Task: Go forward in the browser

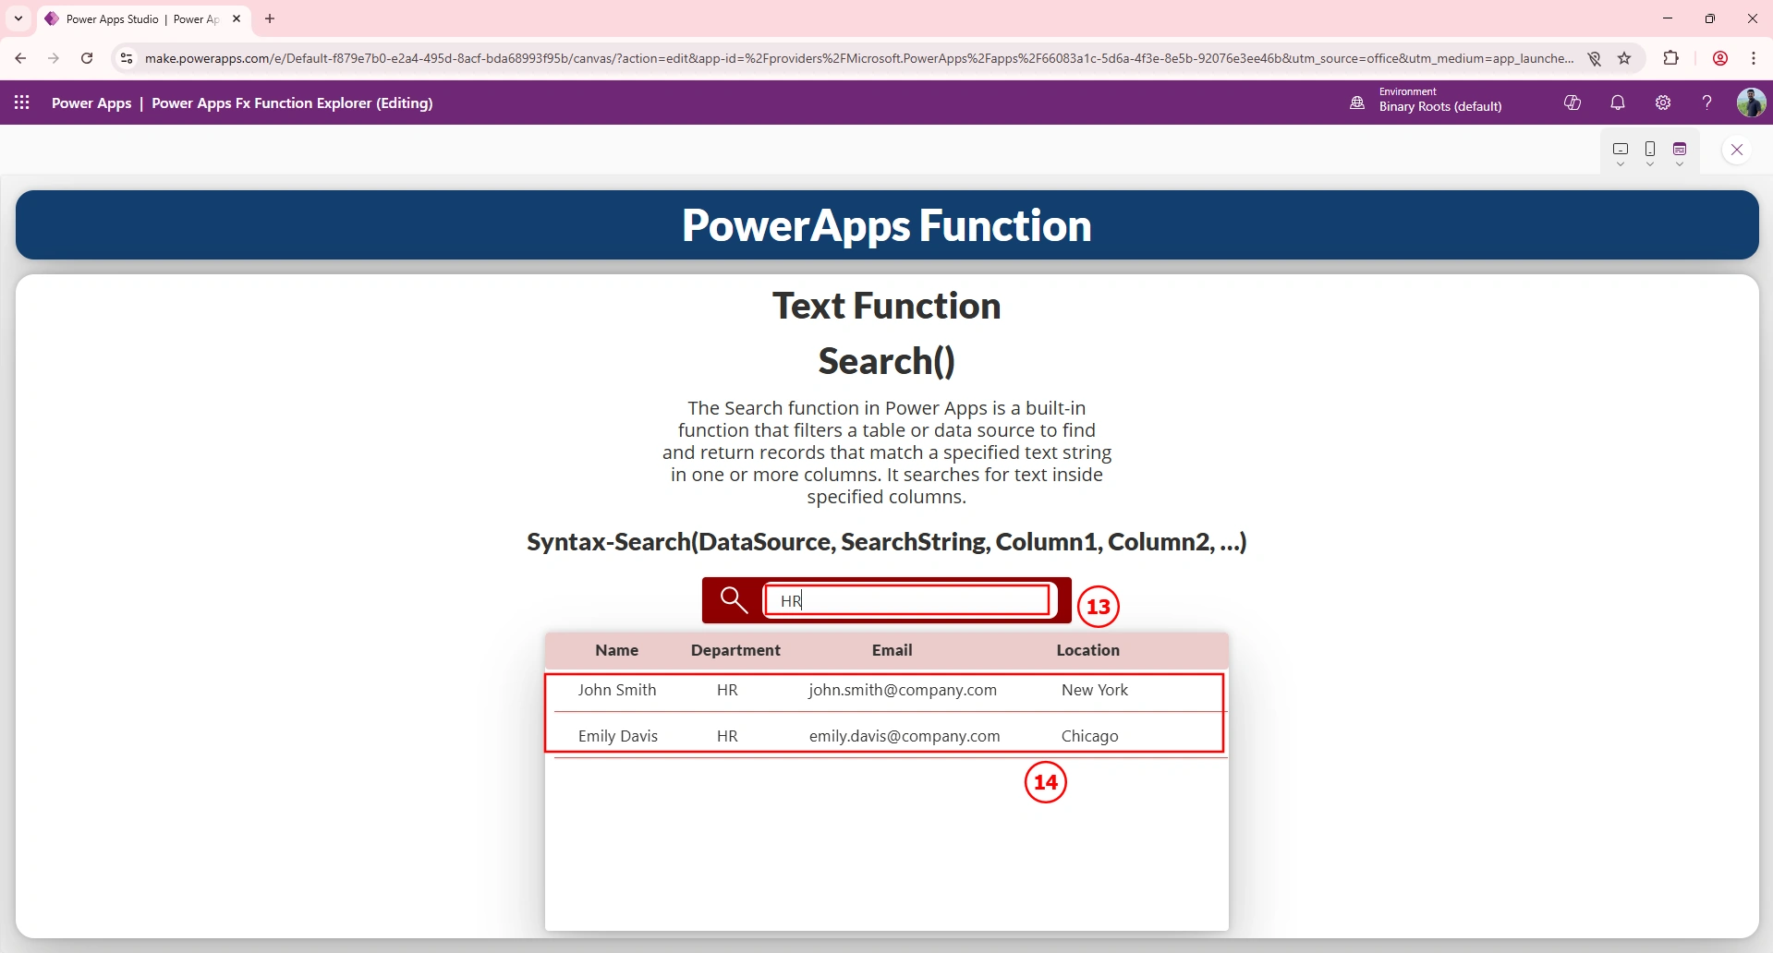Action: click(54, 58)
